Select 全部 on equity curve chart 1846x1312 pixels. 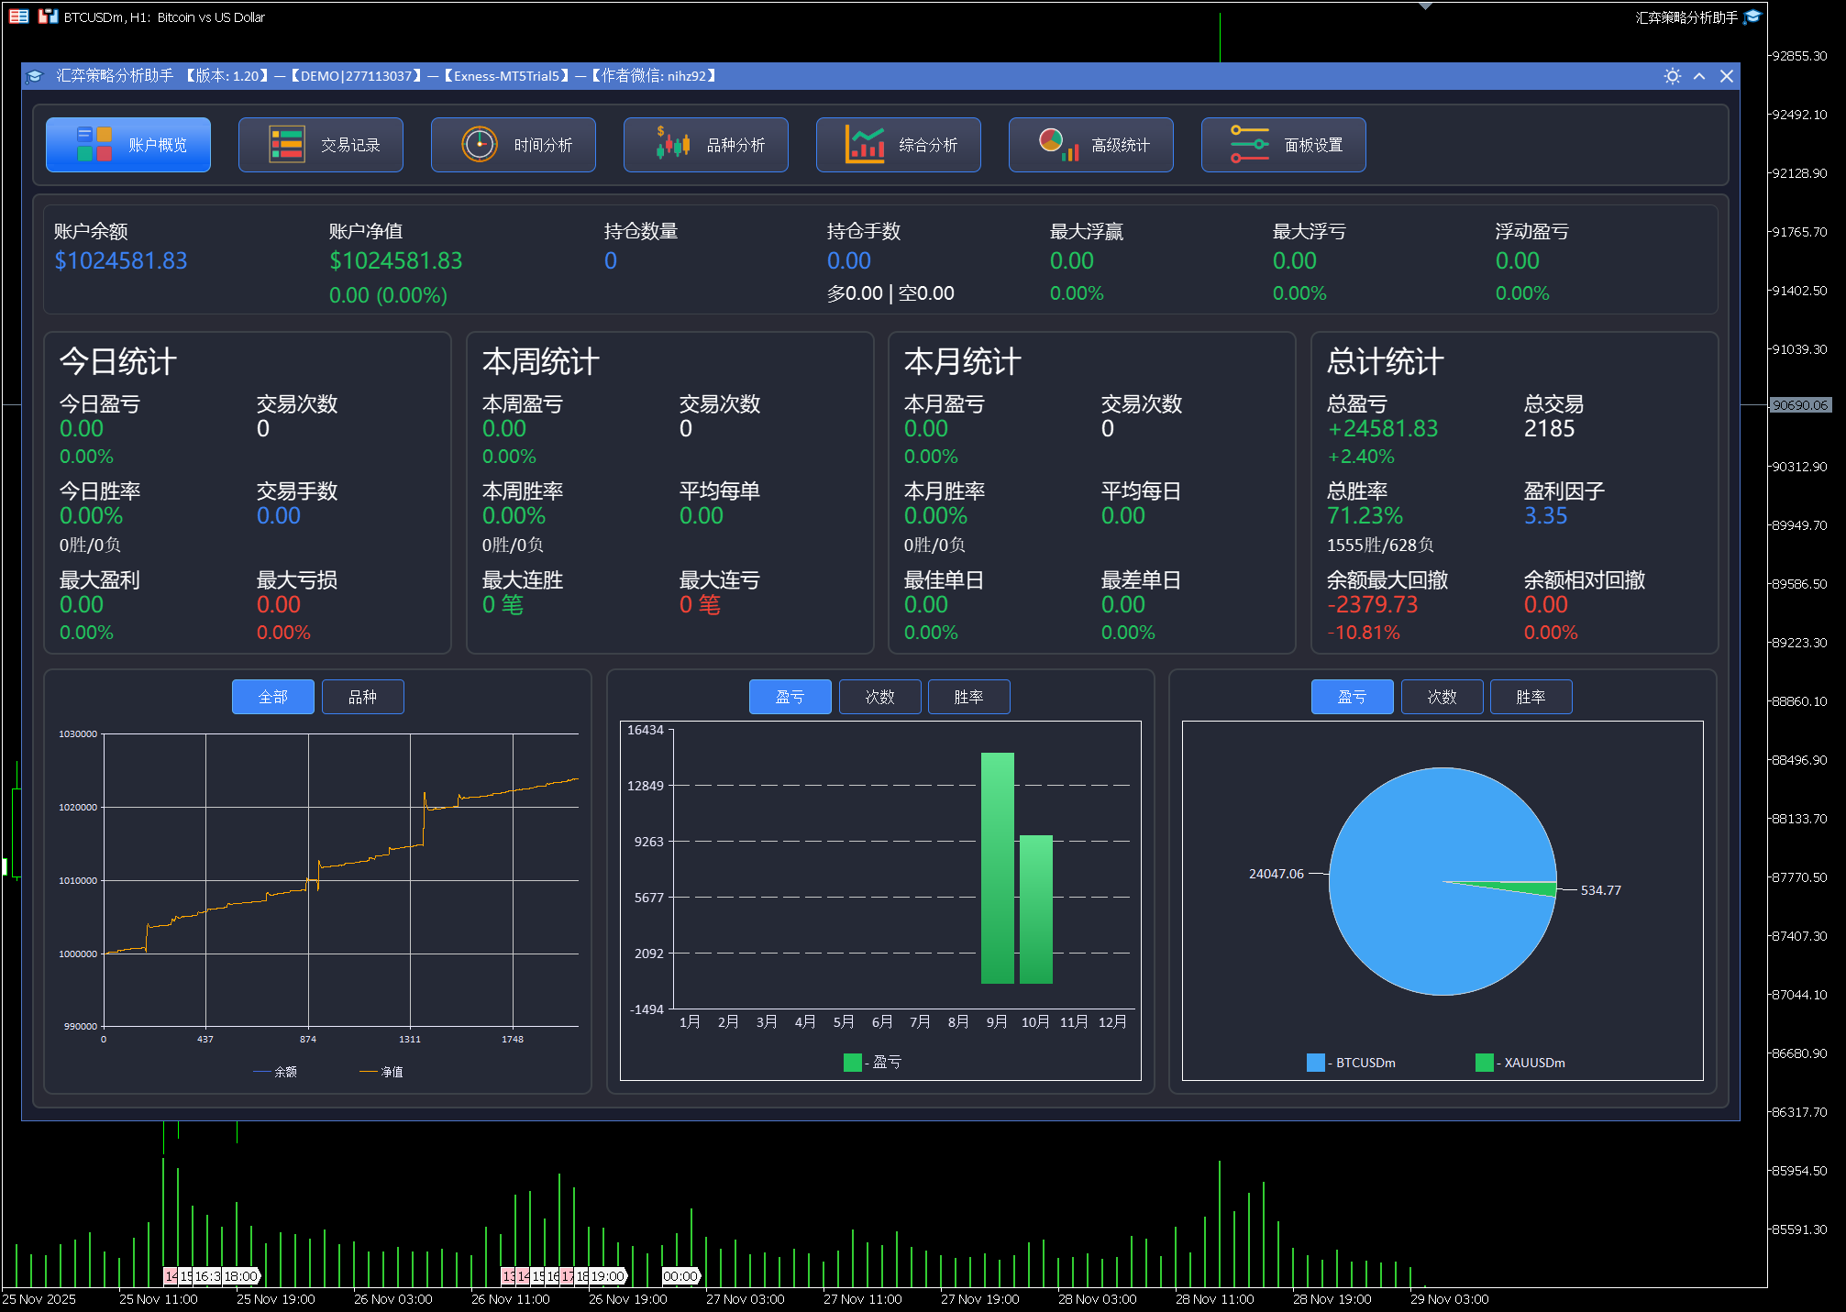(272, 697)
